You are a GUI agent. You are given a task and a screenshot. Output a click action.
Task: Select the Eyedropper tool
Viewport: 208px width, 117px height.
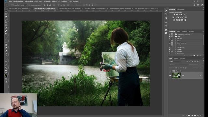pos(6,28)
